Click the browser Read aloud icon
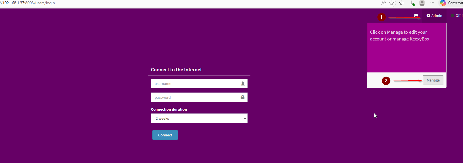The width and height of the screenshot is (463, 163). (383, 3)
